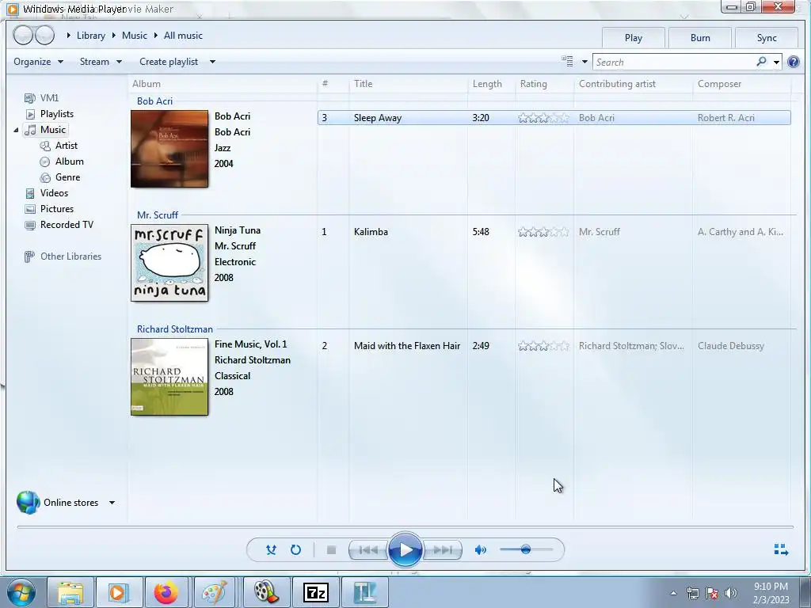
Task: Open Online stores globe icon
Action: pos(28,503)
